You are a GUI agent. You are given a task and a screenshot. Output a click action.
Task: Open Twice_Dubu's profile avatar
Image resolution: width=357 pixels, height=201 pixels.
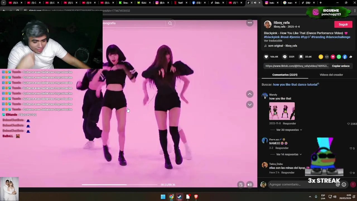265,165
